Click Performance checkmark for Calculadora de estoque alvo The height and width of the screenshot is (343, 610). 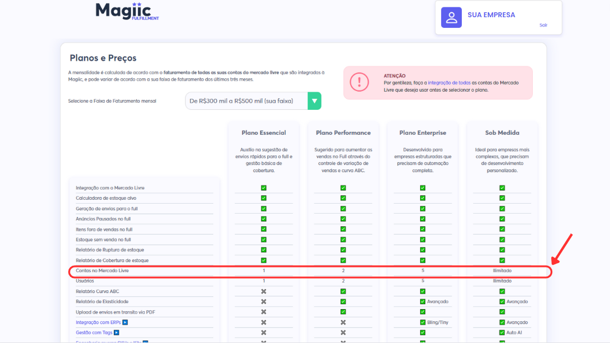pyautogui.click(x=343, y=198)
